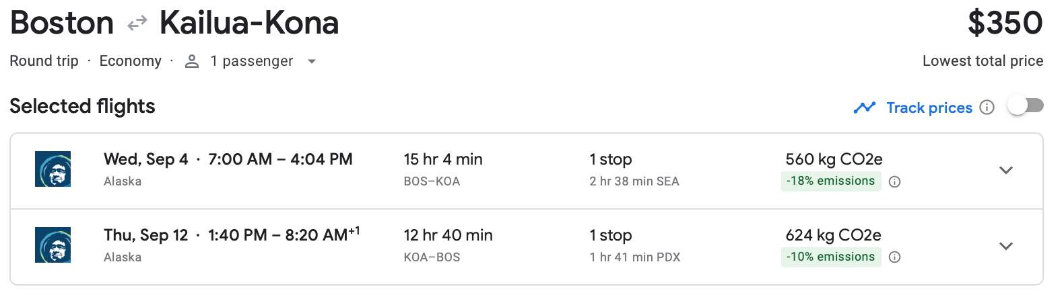Image resolution: width=1064 pixels, height=301 pixels.
Task: Expand the Thu, Sep 12 flight details
Action: pyautogui.click(x=1005, y=246)
